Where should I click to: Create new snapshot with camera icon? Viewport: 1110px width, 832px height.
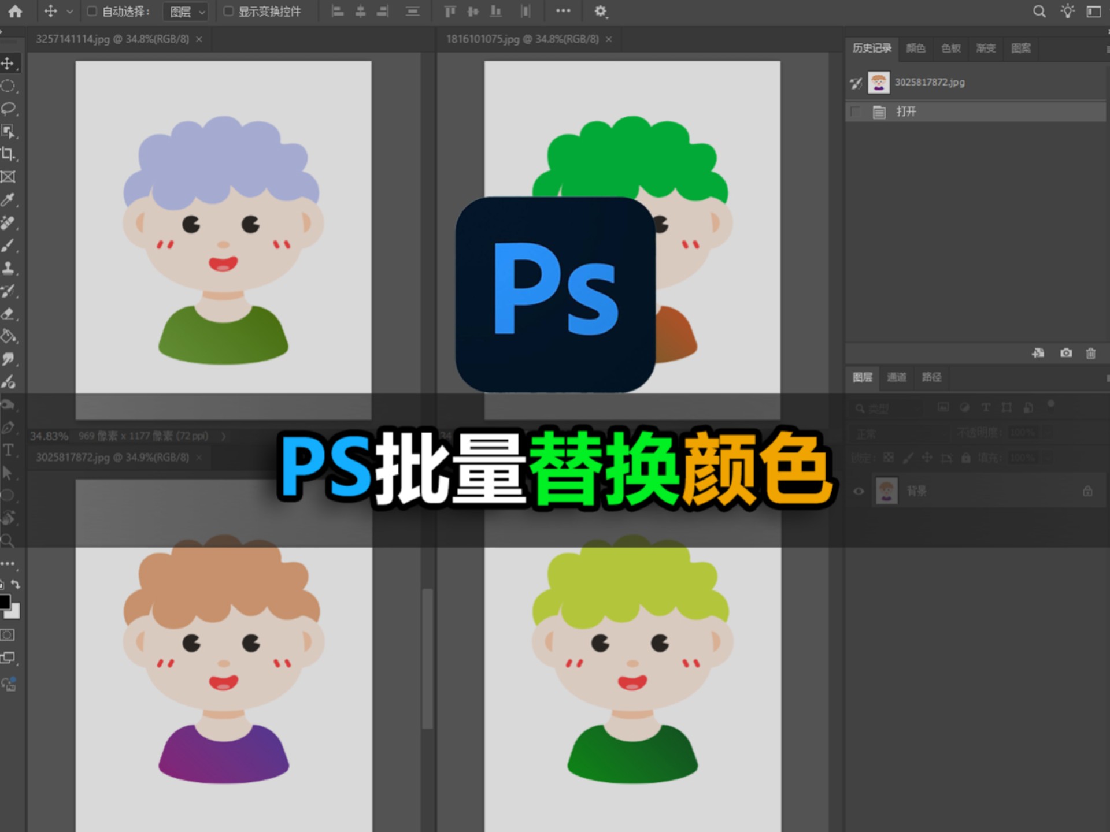coord(1065,353)
